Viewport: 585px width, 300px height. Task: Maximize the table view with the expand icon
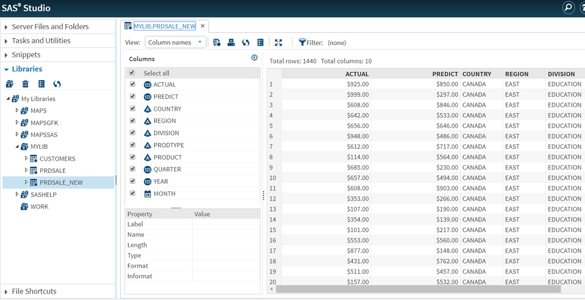click(x=278, y=43)
